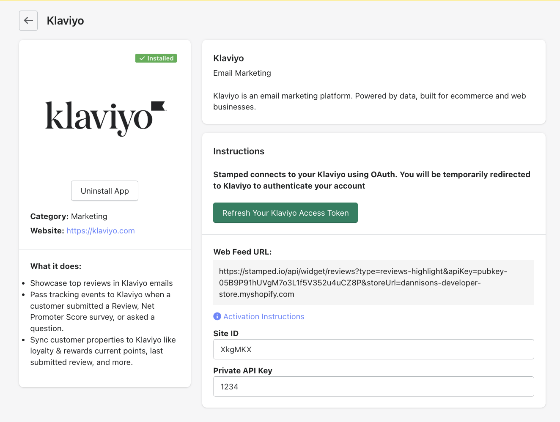Click the checkmark in the Installed badge
The image size is (560, 422).
point(142,58)
